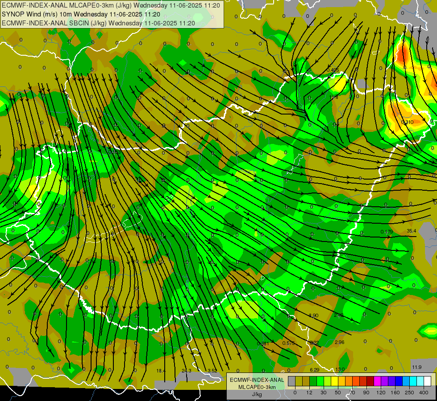Click the map value '24.3'
This screenshot has width=437, height=401.
187,371
